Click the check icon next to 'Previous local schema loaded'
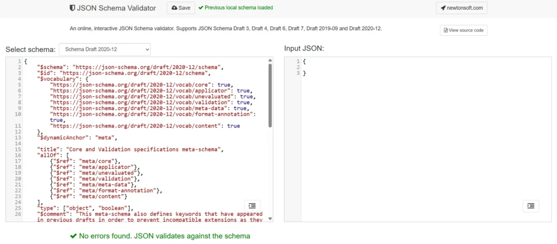The width and height of the screenshot is (557, 244). click(201, 8)
